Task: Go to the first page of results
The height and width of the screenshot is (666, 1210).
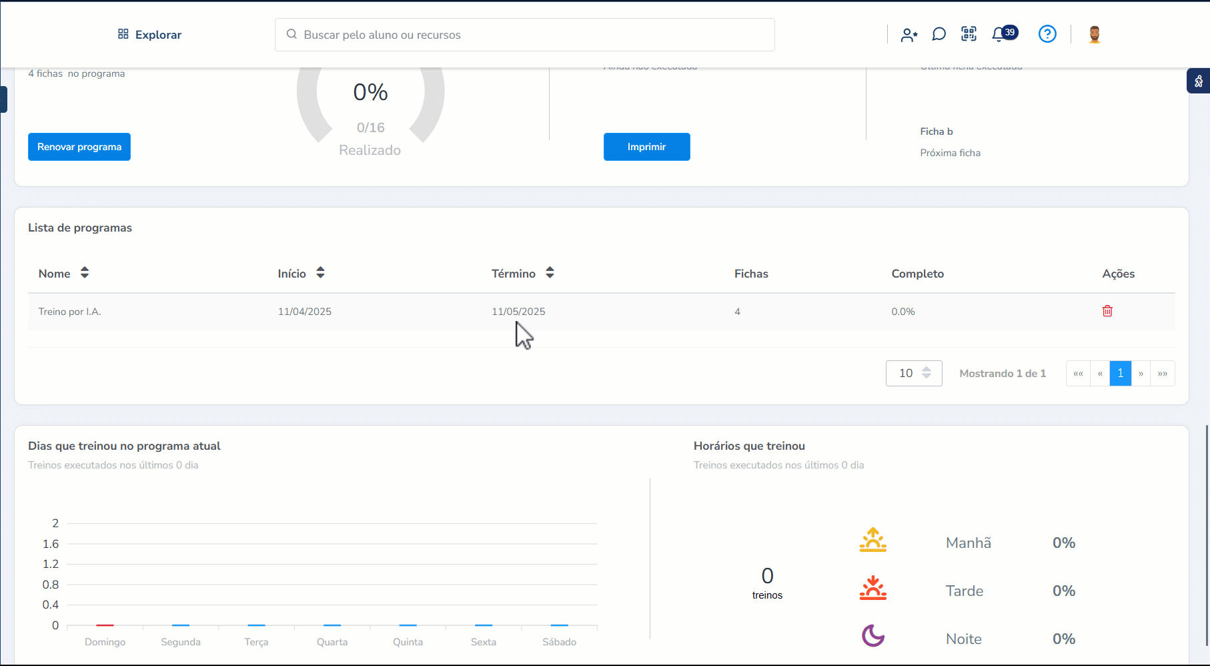Action: point(1078,374)
